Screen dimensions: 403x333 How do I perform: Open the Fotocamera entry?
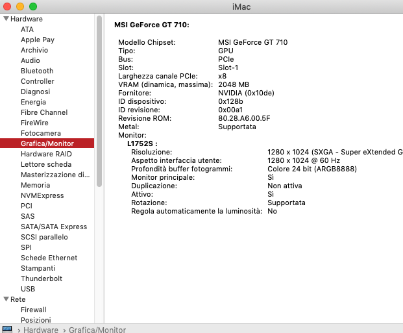click(41, 133)
